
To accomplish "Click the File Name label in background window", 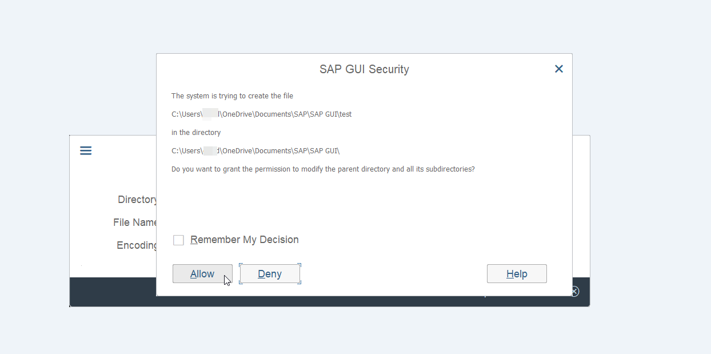I will click(135, 222).
